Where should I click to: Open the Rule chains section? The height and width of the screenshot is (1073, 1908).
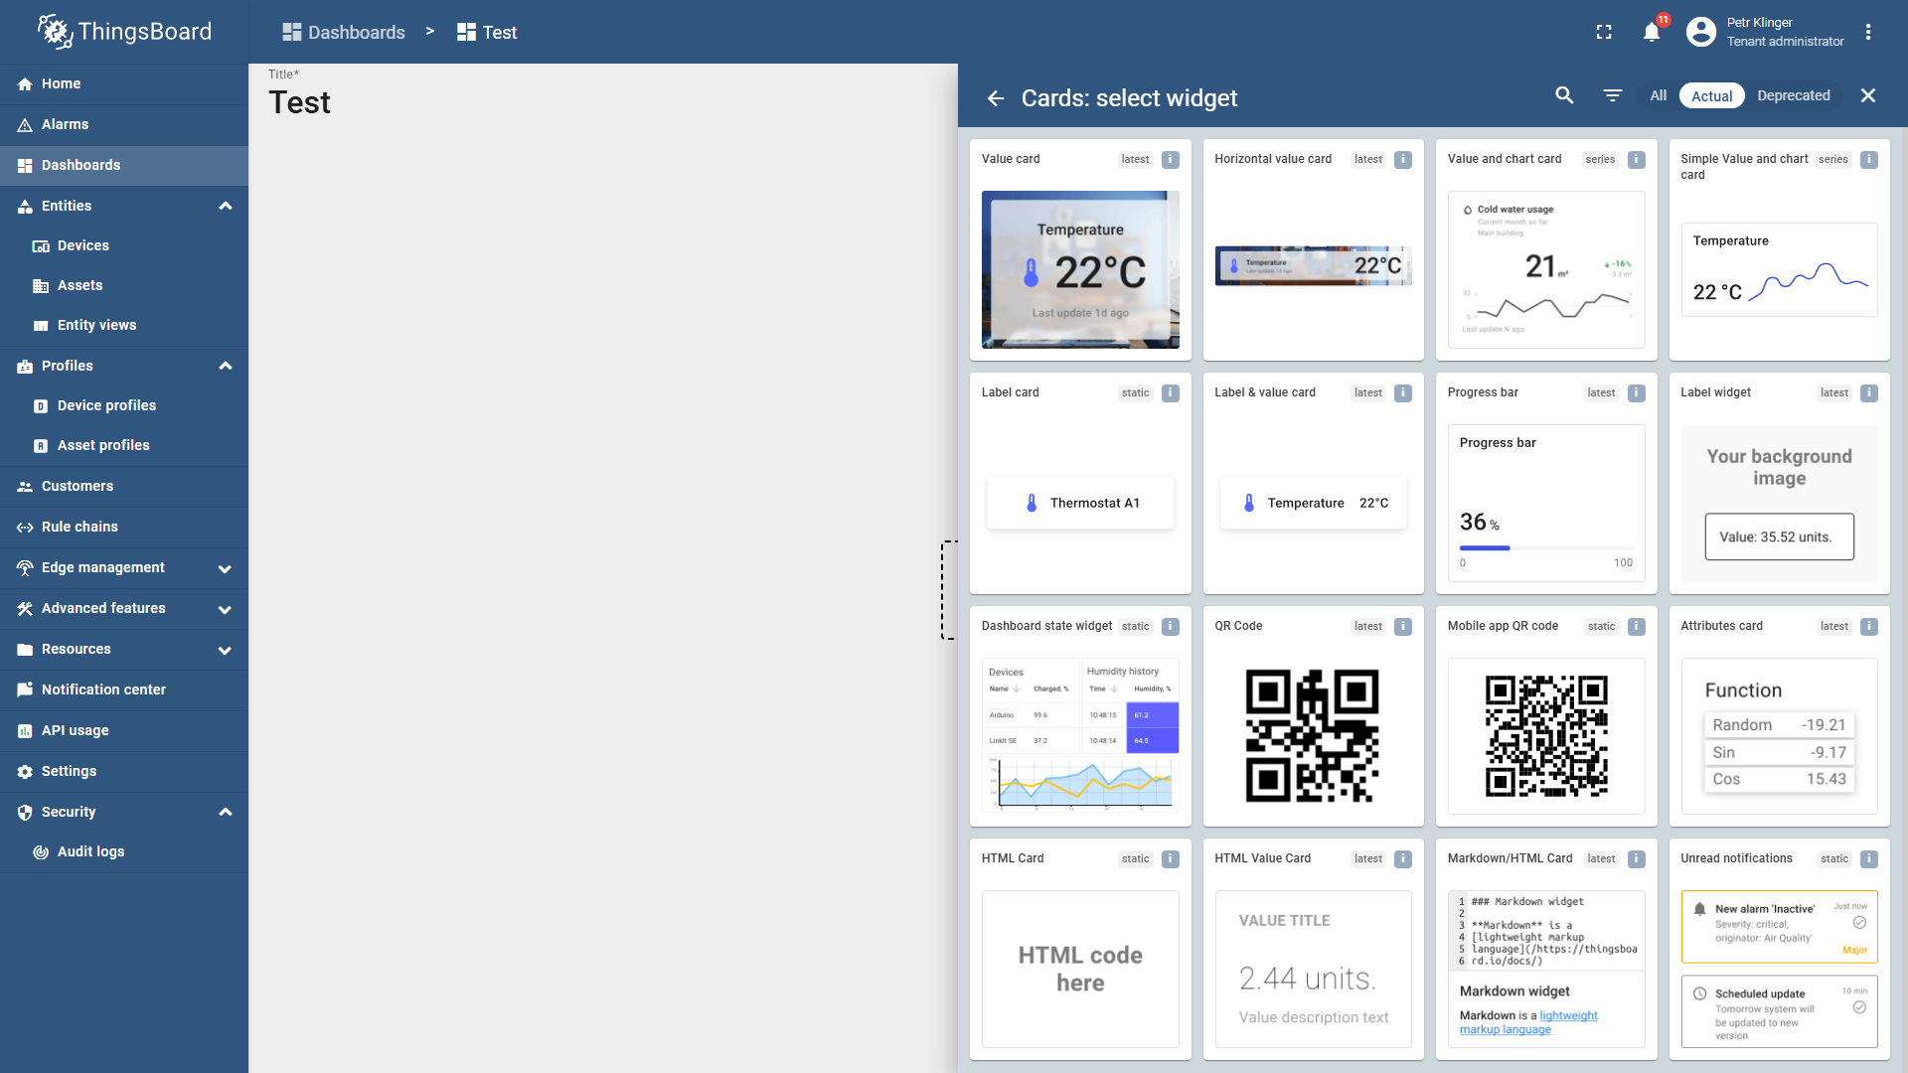click(x=79, y=527)
